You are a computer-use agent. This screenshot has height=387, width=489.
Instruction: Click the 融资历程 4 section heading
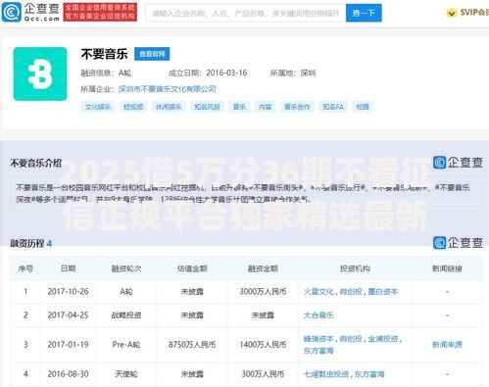pos(31,243)
